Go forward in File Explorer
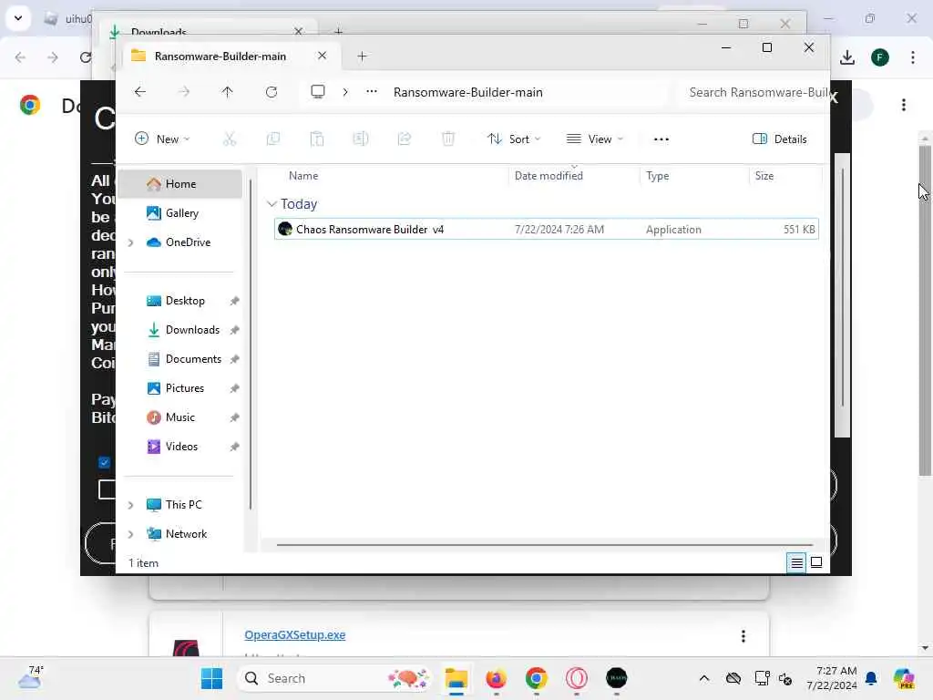Screen dimensions: 933x700 click(184, 92)
